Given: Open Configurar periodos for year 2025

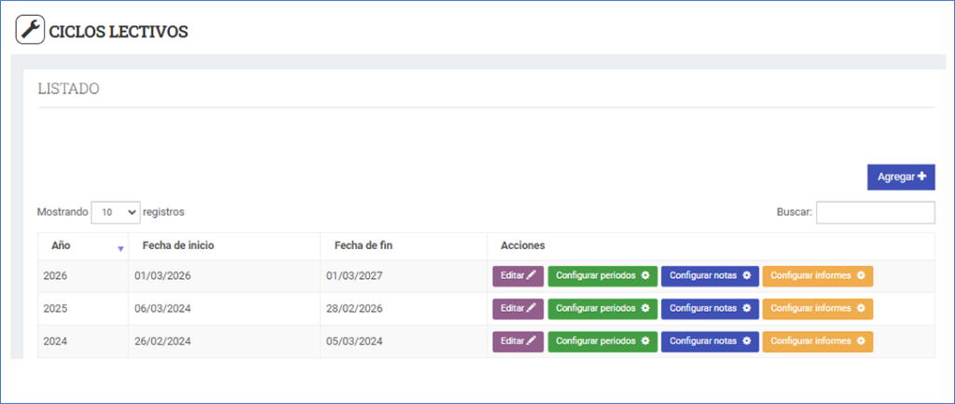Looking at the screenshot, I should point(602,308).
